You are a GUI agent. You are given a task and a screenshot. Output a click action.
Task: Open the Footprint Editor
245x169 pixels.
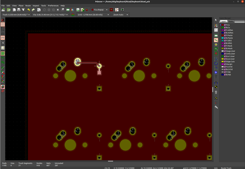point(68,10)
